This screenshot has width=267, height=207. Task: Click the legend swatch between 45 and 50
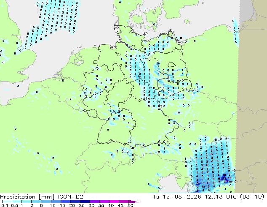point(124,202)
